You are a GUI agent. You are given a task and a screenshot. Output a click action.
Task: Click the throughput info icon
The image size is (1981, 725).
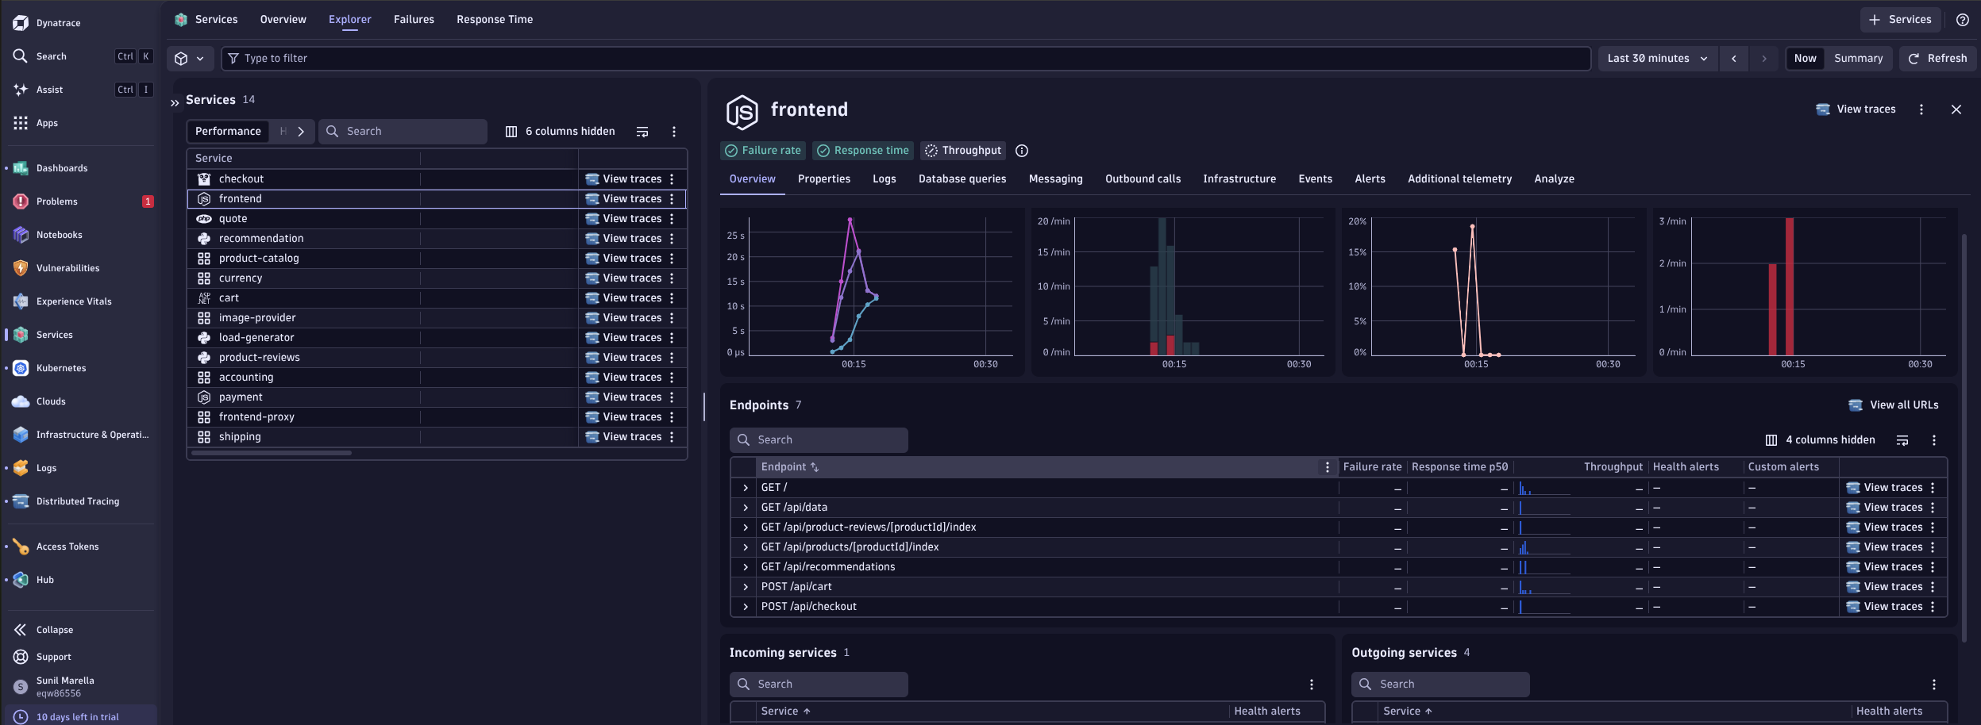(x=1022, y=151)
